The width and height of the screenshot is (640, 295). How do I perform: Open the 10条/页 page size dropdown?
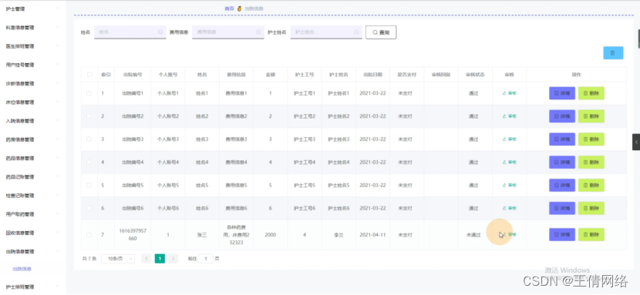click(x=118, y=258)
